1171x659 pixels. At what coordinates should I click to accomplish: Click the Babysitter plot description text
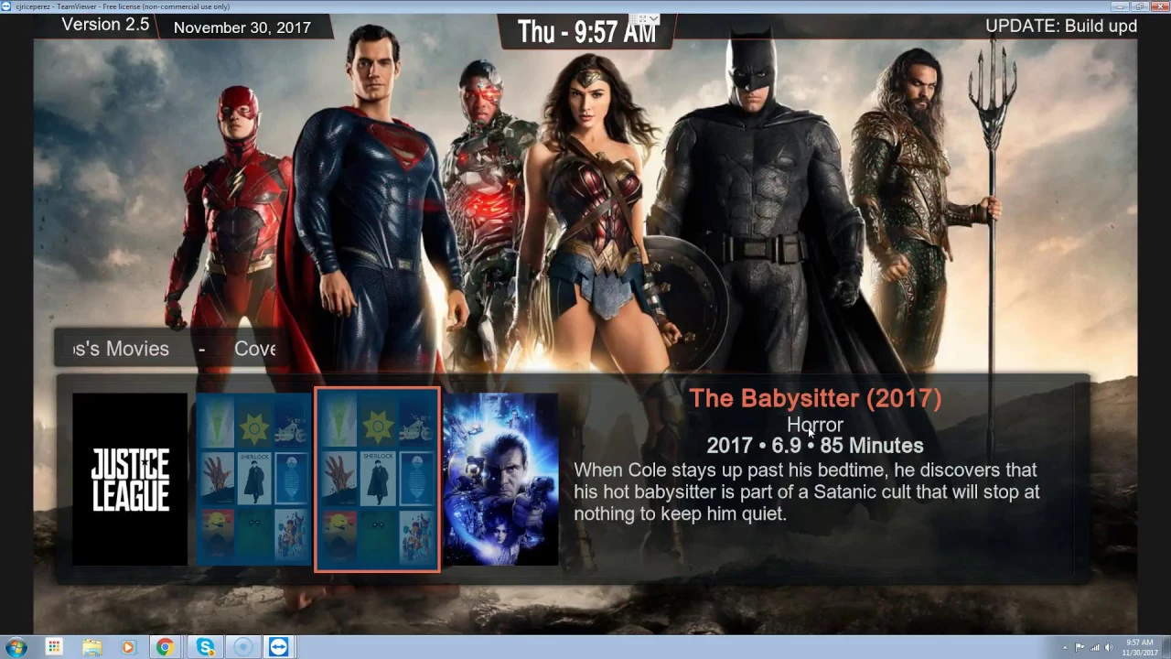807,492
